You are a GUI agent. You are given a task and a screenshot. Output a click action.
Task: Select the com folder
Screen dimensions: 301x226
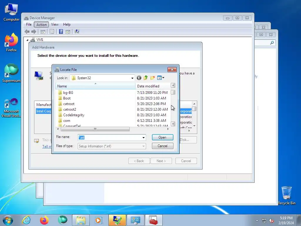67,121
